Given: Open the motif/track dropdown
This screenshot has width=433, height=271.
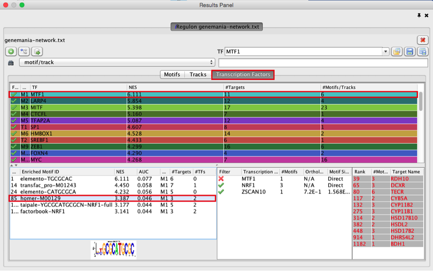Looking at the screenshot, I should (x=117, y=62).
